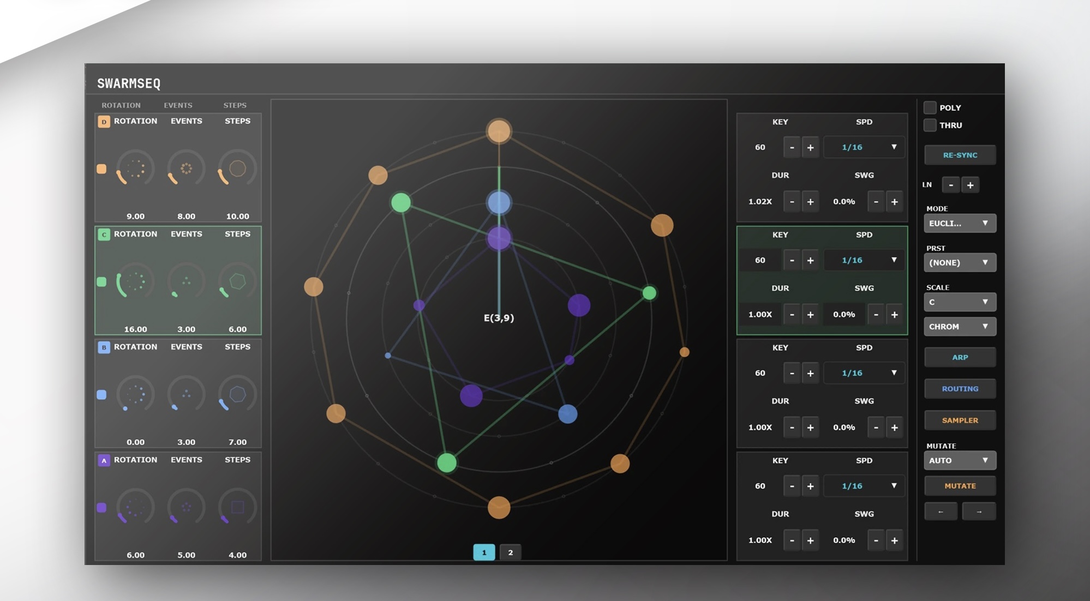
Task: Open the CHROM scale type dropdown
Action: coord(960,326)
